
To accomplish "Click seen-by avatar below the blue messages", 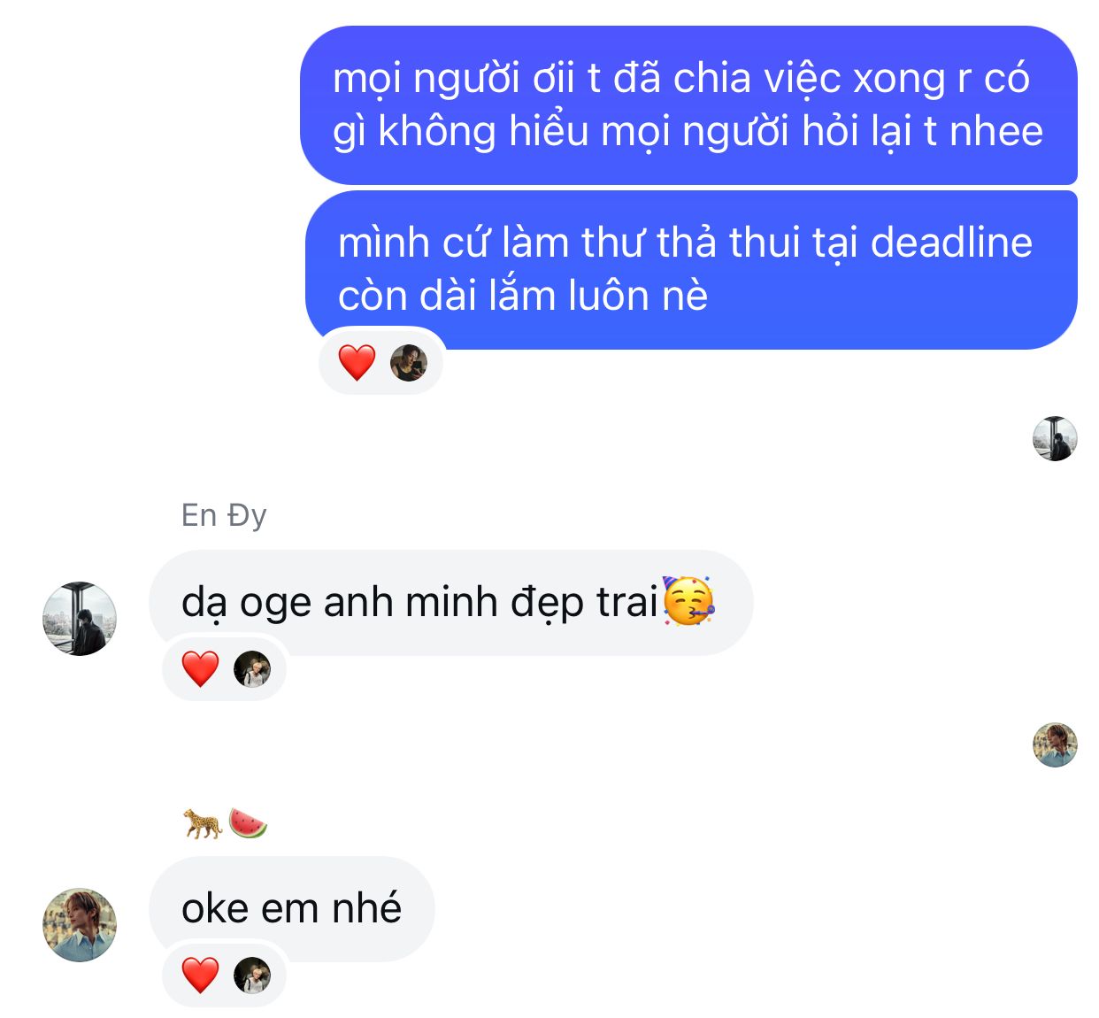I will [1055, 438].
